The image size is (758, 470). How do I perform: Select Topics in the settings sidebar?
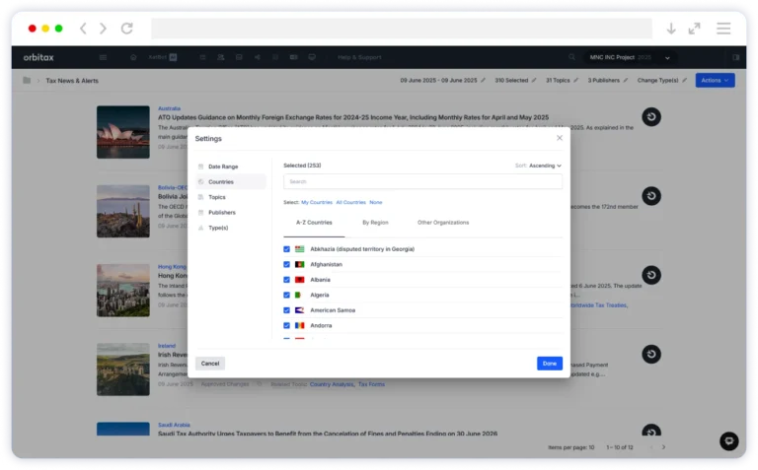click(217, 197)
